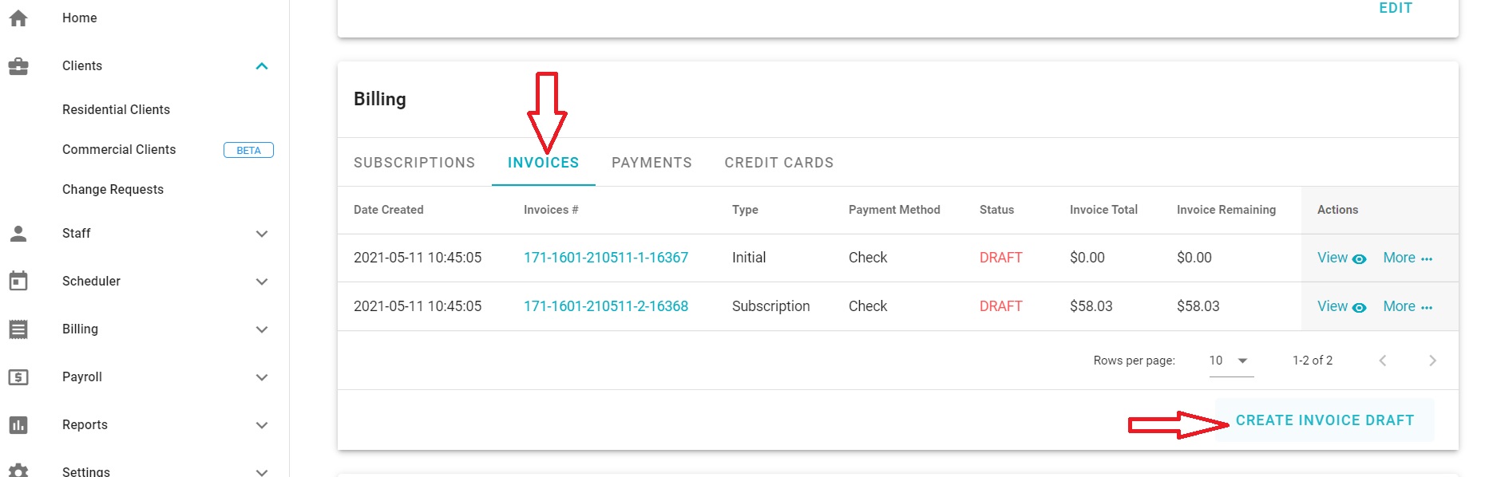This screenshot has height=477, width=1485.
Task: Open More actions for the Subscription invoice
Action: coord(1408,306)
